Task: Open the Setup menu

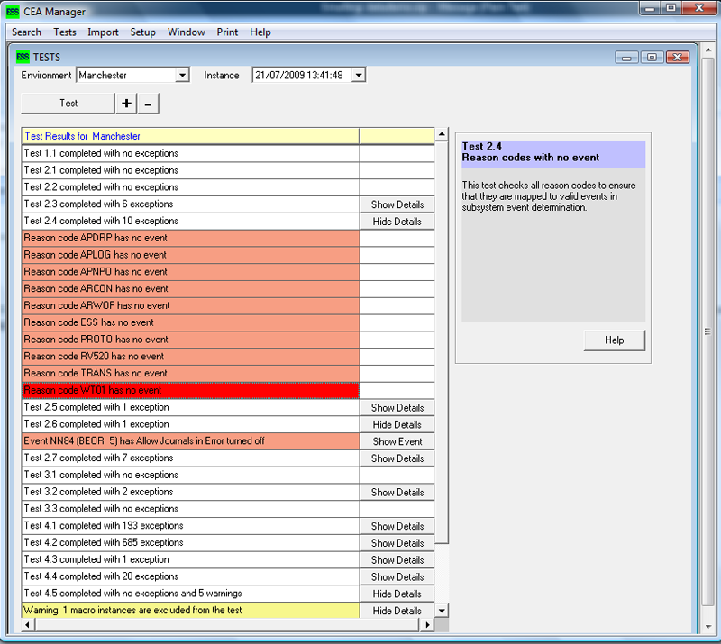Action: click(142, 32)
